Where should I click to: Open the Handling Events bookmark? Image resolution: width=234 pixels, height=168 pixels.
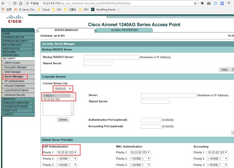(x=105, y=9)
